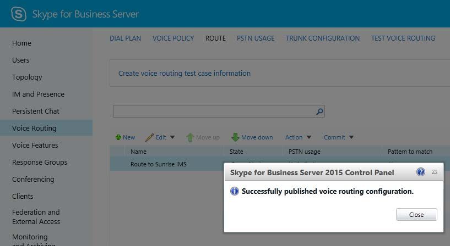Click the pencil Edit icon
450x246 pixels.
point(149,137)
